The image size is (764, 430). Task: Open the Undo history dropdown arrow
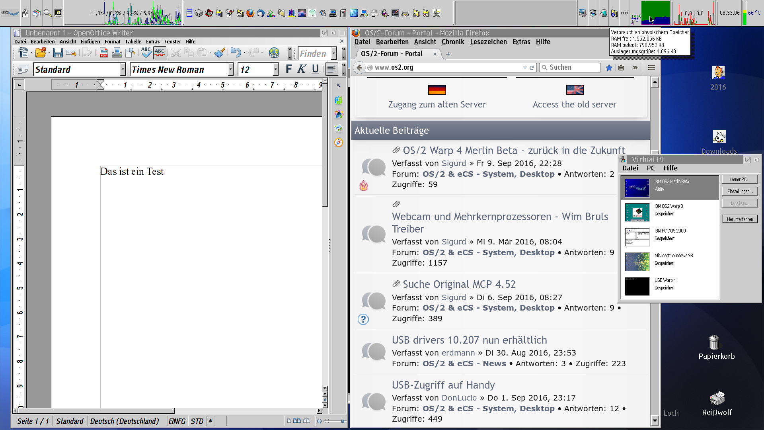(244, 53)
